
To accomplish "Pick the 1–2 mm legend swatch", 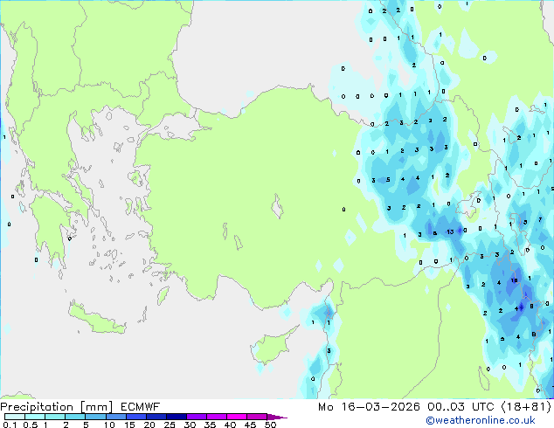I will (x=55, y=417).
